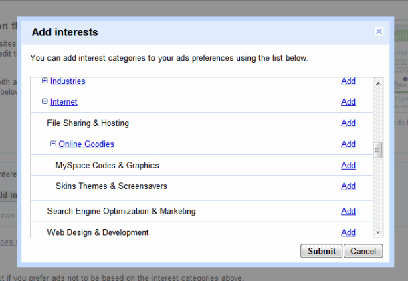Add the Online Goodies interest
Image resolution: width=408 pixels, height=281 pixels.
348,144
